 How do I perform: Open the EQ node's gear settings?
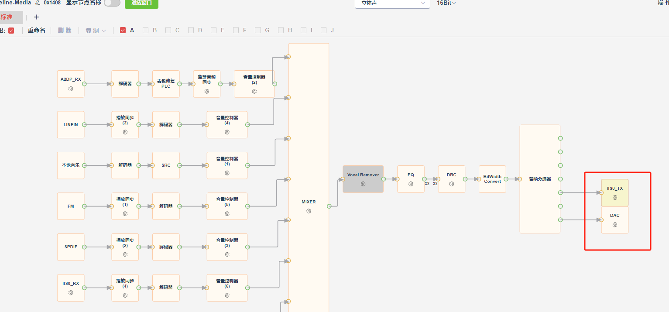point(411,184)
